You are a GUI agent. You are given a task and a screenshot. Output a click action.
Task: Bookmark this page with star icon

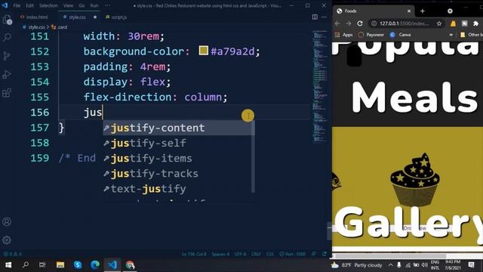pos(439,23)
